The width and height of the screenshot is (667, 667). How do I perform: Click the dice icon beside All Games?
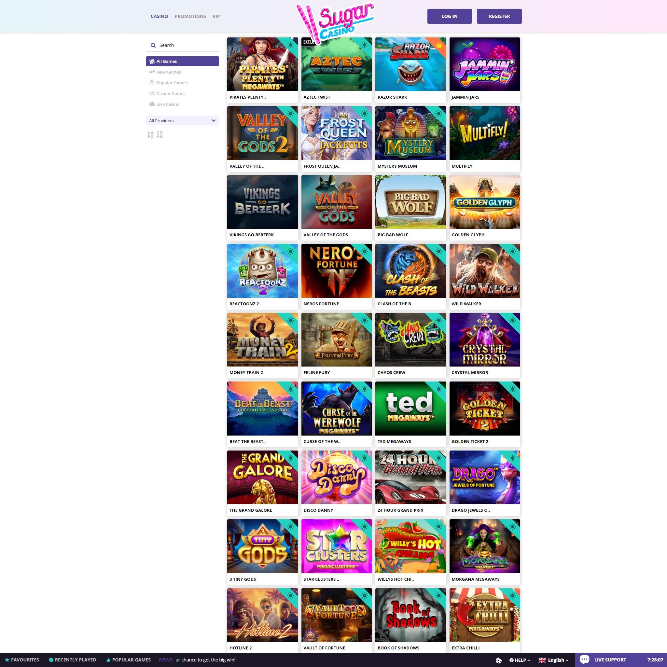tap(152, 61)
